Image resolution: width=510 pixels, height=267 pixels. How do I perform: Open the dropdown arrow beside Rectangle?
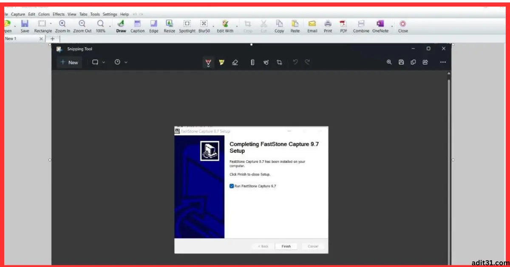click(x=51, y=23)
